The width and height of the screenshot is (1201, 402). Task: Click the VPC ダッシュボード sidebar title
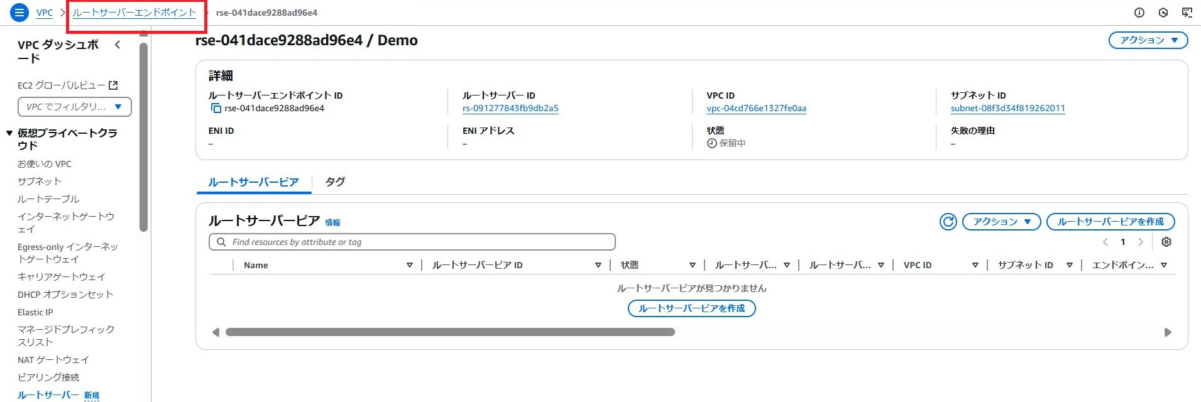pos(58,52)
